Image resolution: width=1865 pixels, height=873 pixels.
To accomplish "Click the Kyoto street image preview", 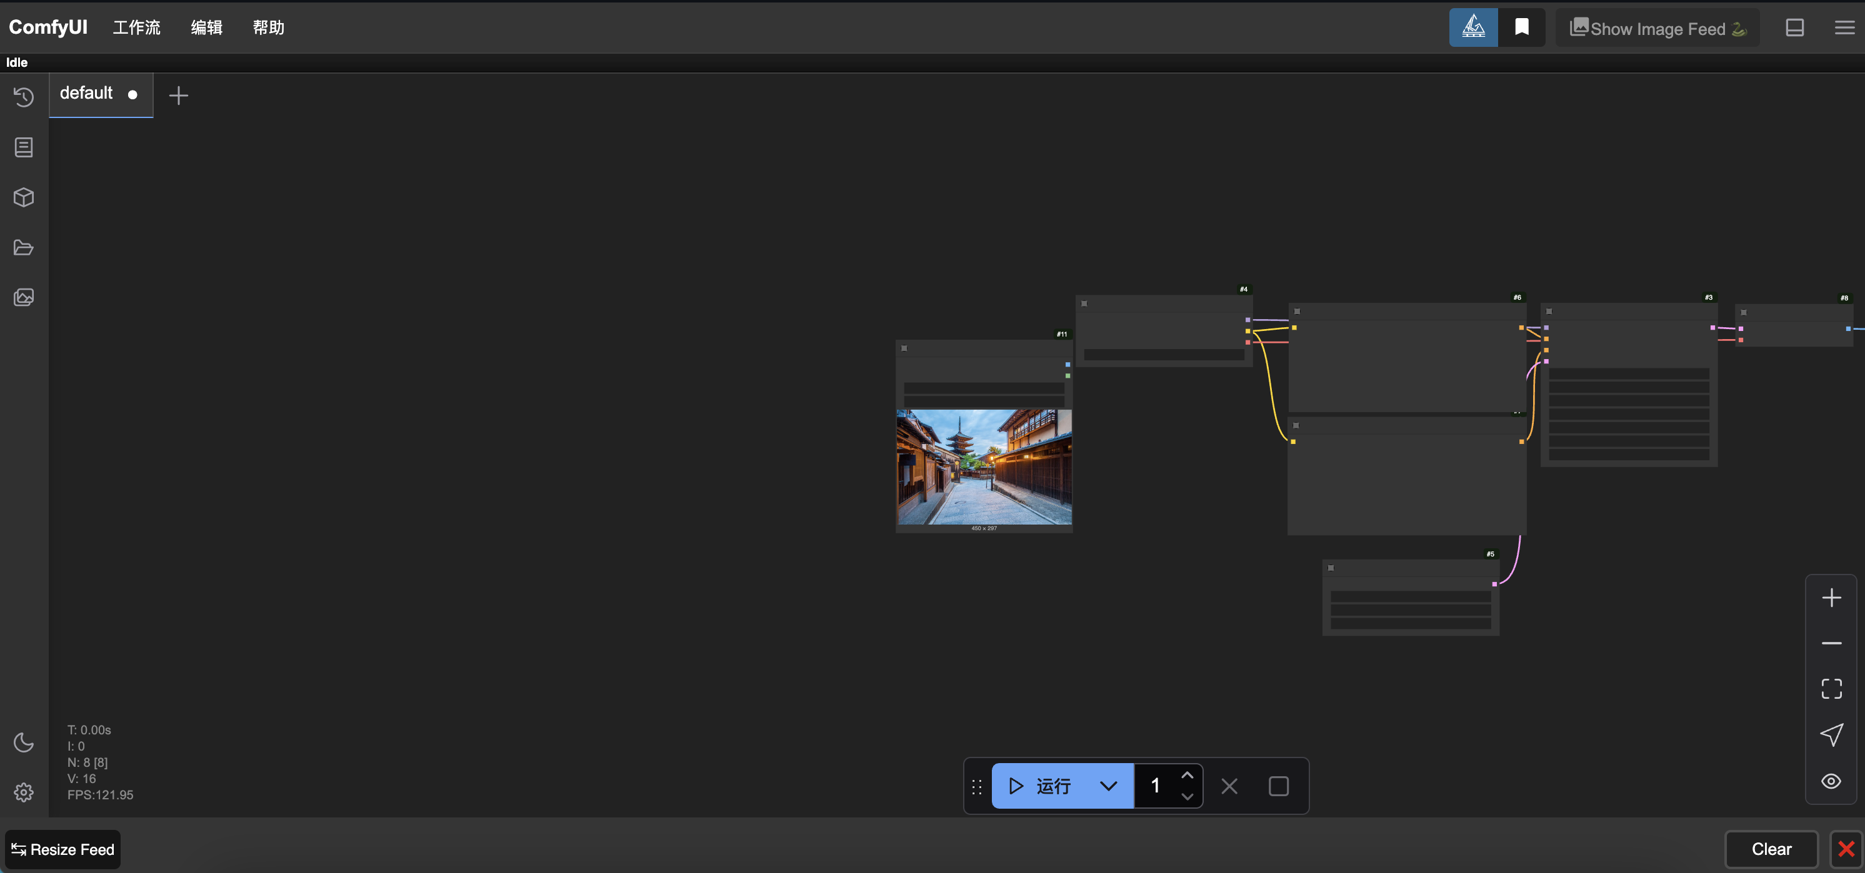I will pyautogui.click(x=984, y=466).
